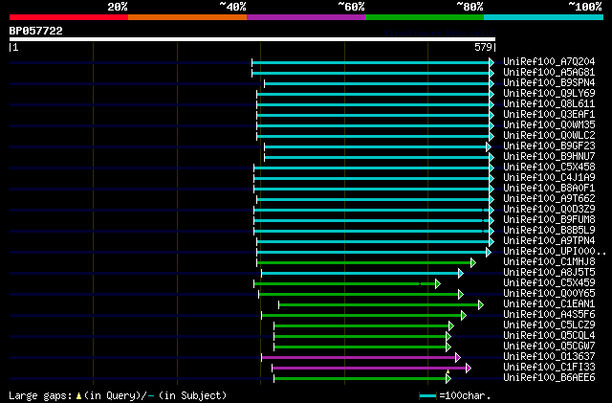Open the UniRef100_B9SPN4 entry label
Image resolution: width=612 pixels, height=403 pixels.
pos(549,83)
